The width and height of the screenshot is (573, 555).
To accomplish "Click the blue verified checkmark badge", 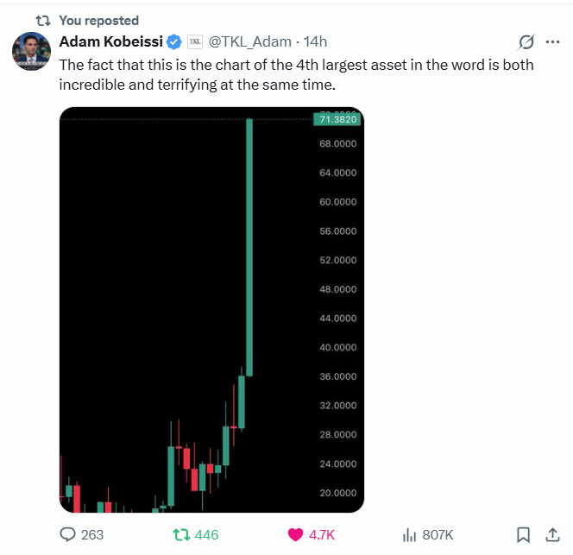I will (x=174, y=42).
